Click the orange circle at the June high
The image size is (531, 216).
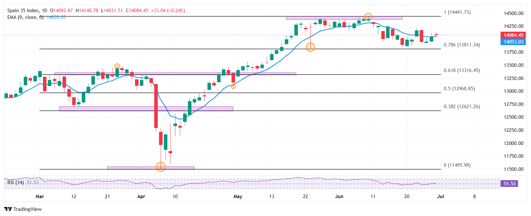point(368,17)
